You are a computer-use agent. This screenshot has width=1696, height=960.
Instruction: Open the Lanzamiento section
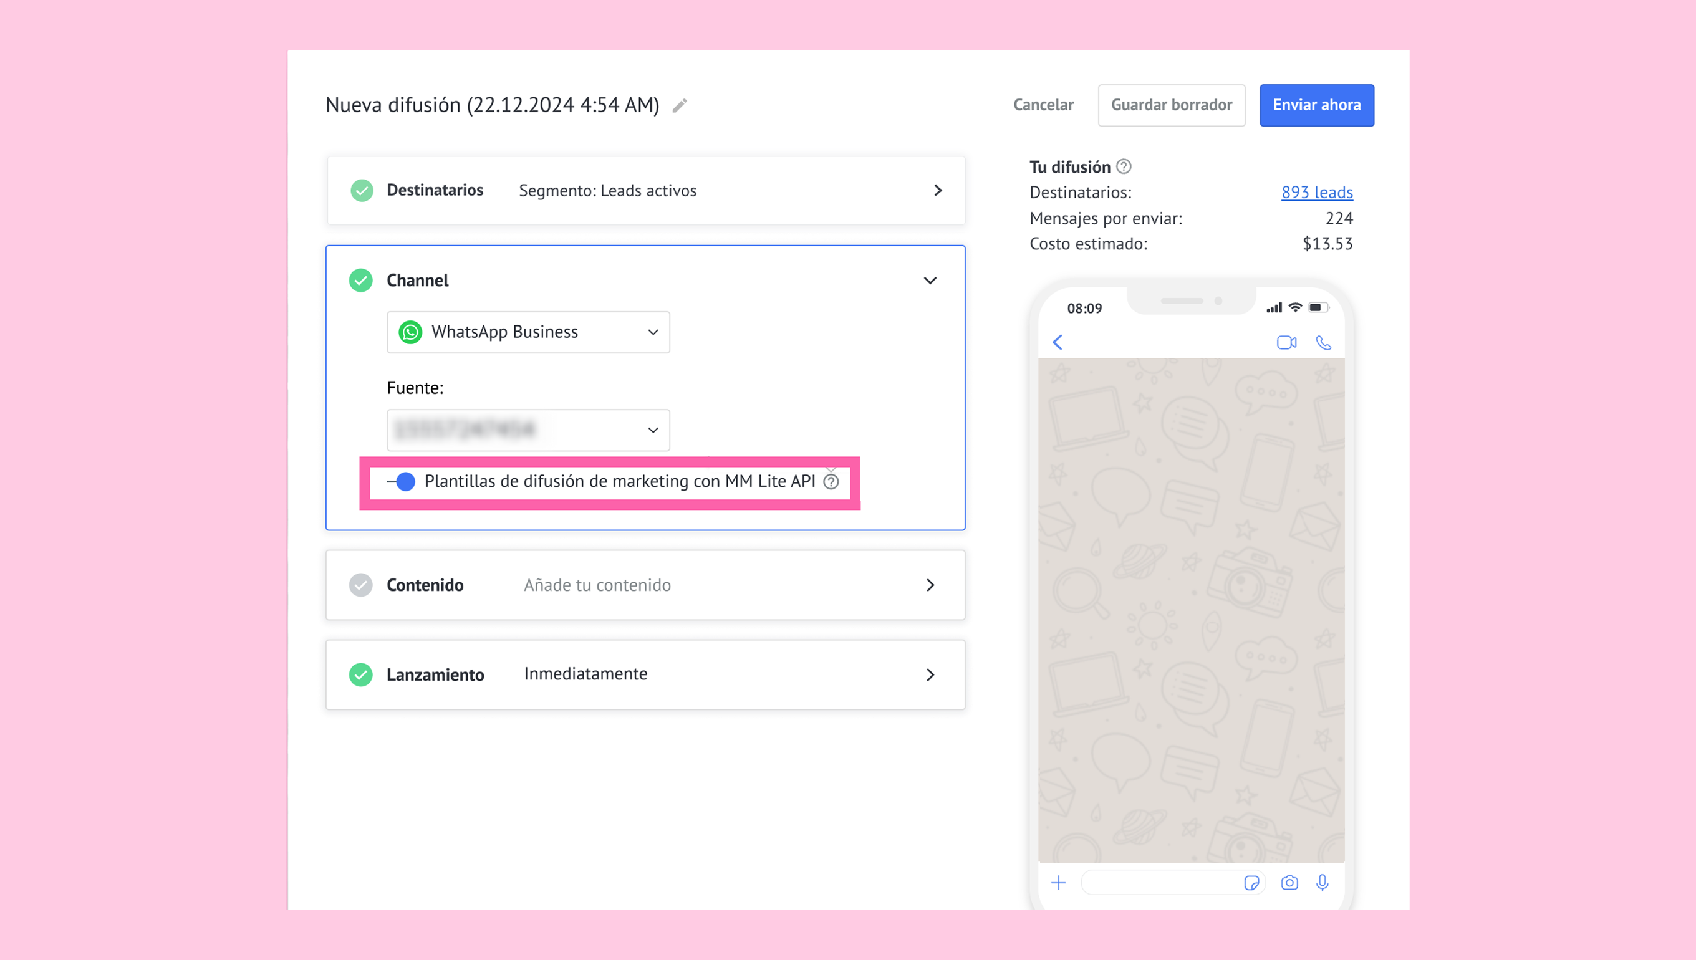click(x=930, y=675)
